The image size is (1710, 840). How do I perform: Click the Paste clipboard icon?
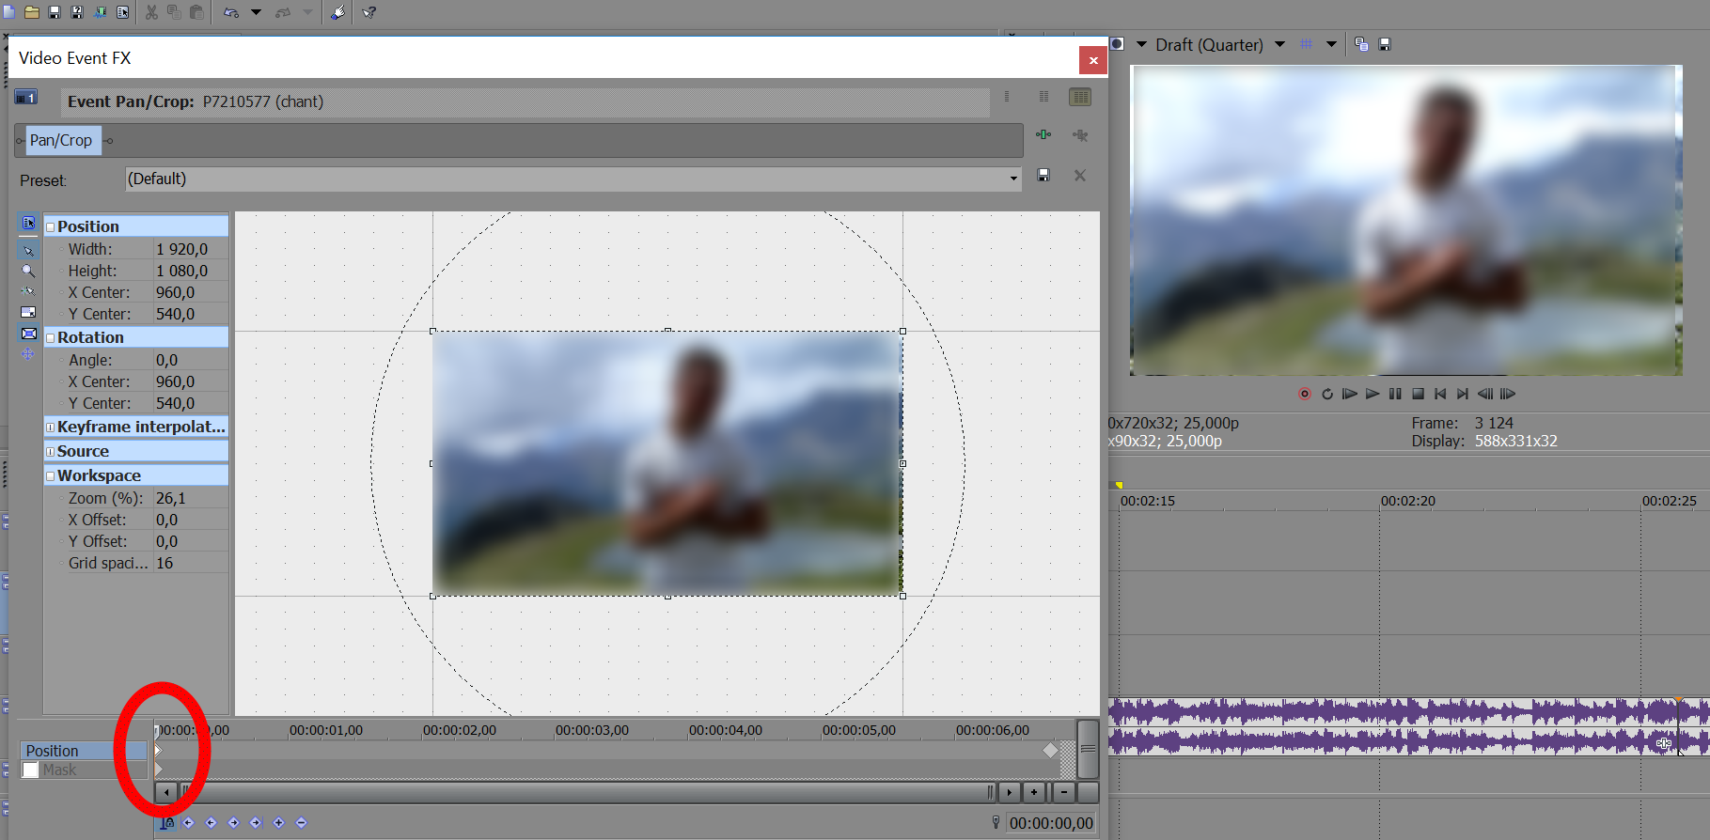tap(196, 12)
